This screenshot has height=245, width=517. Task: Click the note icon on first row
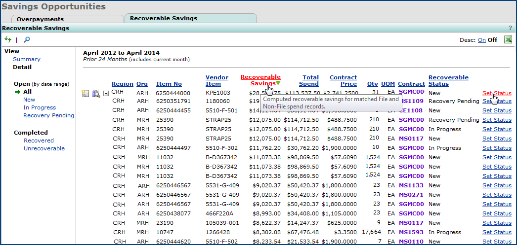point(86,93)
